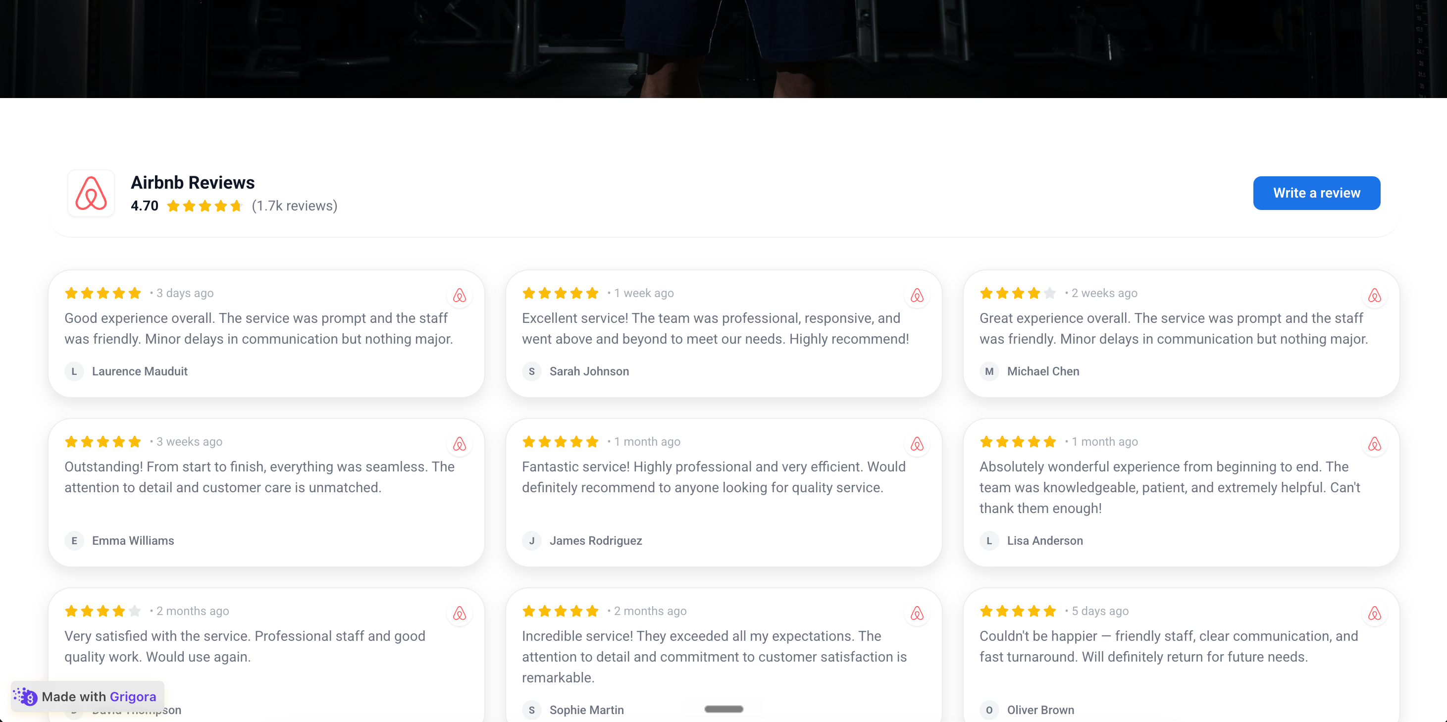Image resolution: width=1447 pixels, height=722 pixels.
Task: Click the M avatar next to Michael Chen
Action: (989, 371)
